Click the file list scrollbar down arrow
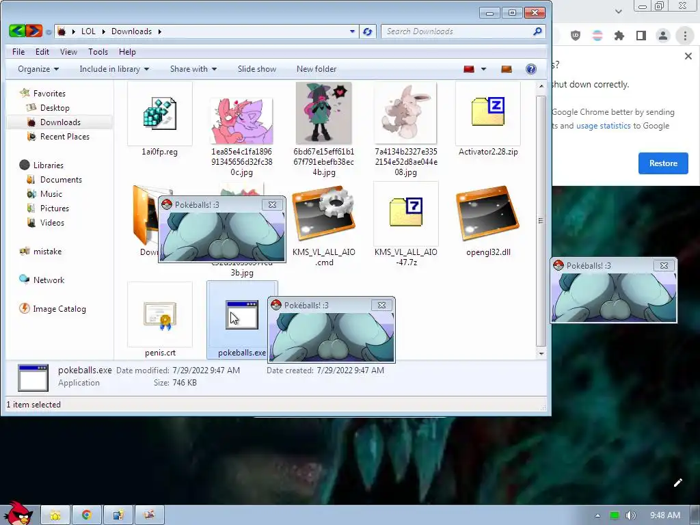The image size is (700, 525). pos(541,353)
